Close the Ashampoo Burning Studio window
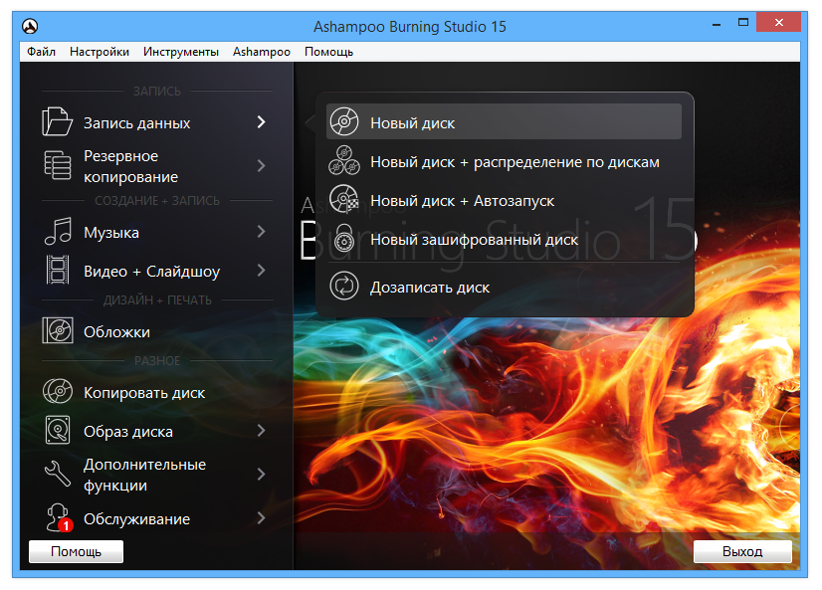Viewport: 822px width, 590px height. (x=778, y=23)
